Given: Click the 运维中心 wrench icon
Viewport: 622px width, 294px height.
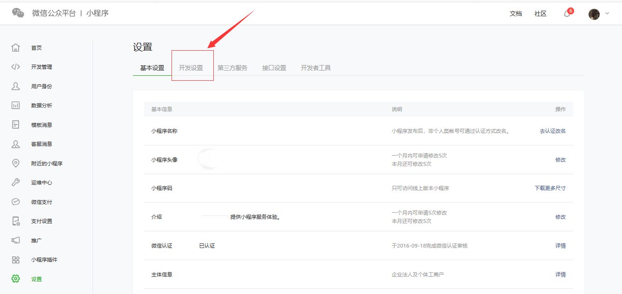Looking at the screenshot, I should click(16, 183).
